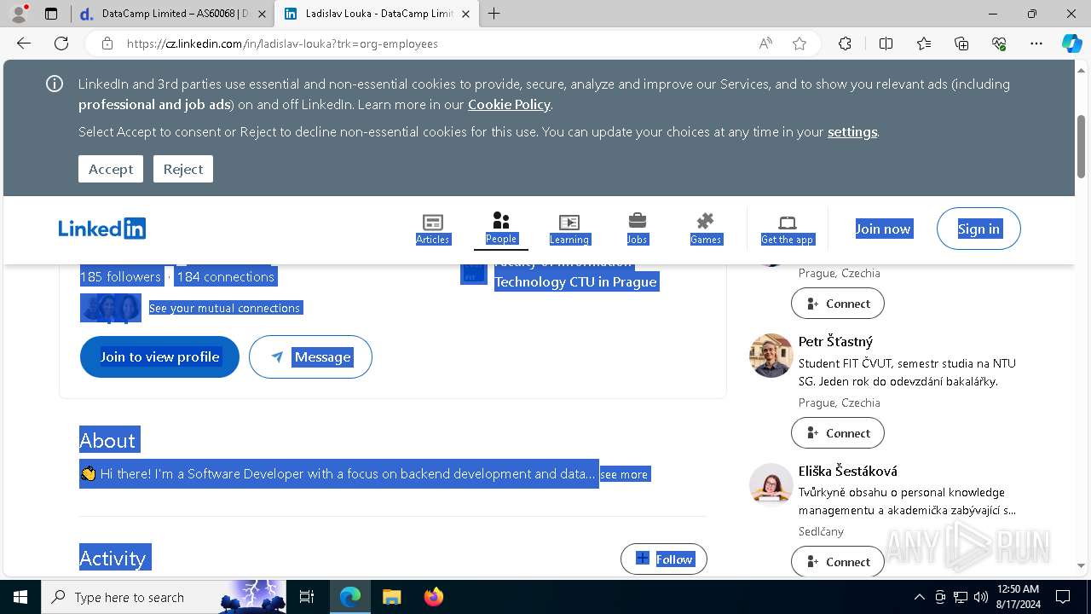Add this page to favorites star
1091x614 pixels.
point(799,43)
